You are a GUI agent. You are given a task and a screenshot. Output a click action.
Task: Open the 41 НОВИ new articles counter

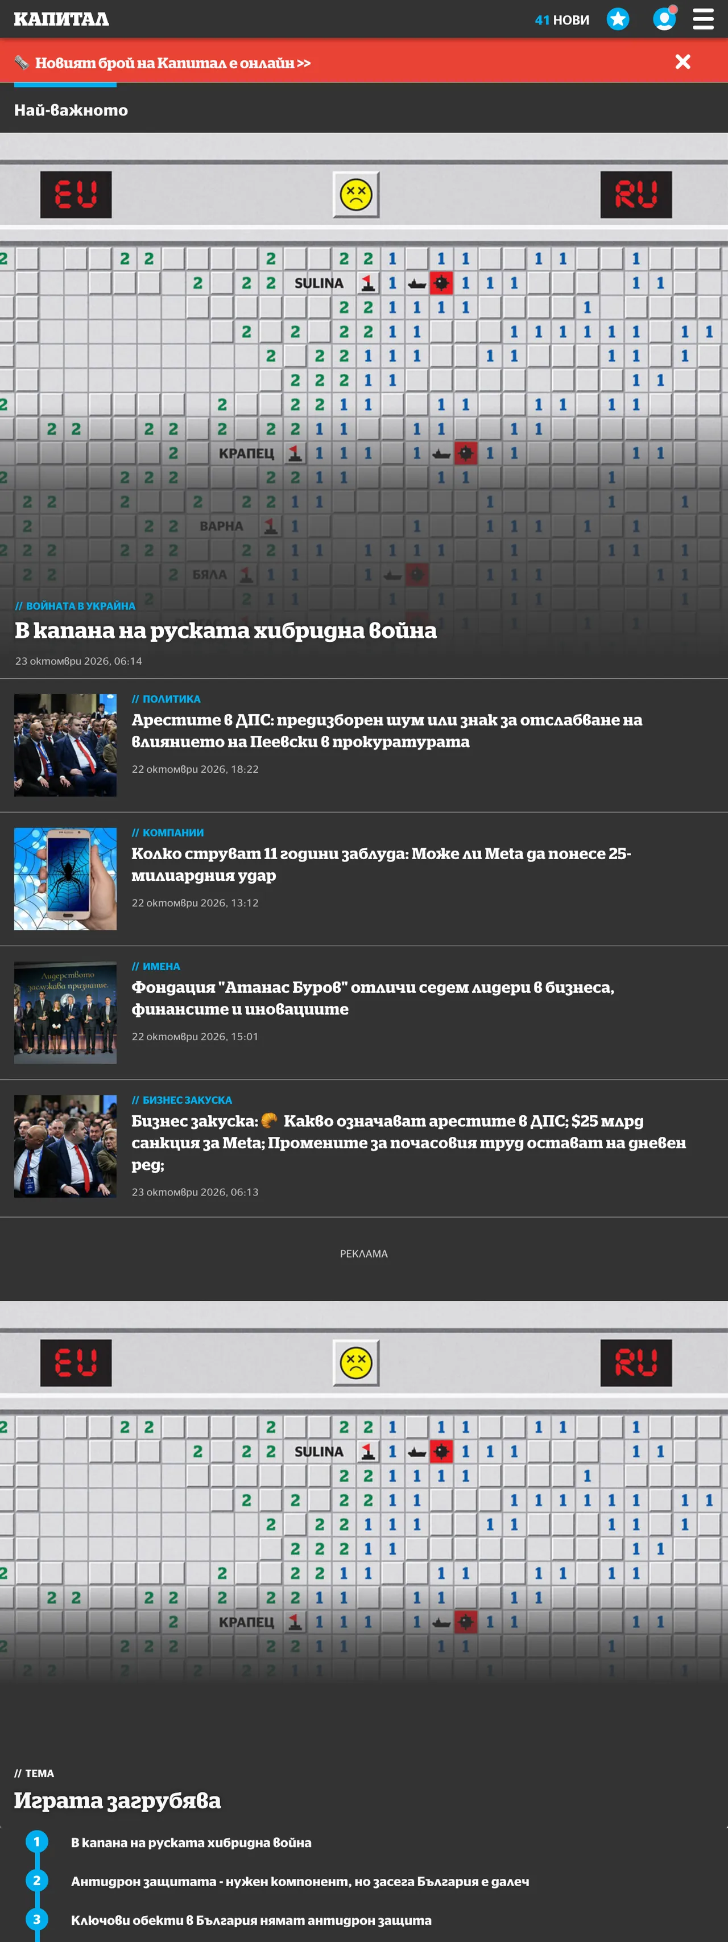(561, 19)
